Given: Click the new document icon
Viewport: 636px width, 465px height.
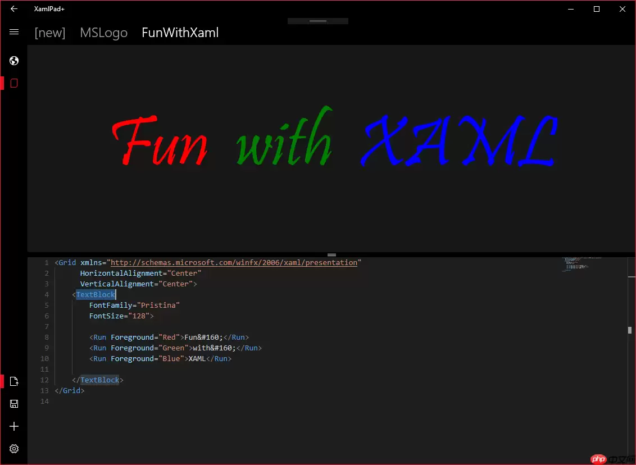Looking at the screenshot, I should coord(14,381).
